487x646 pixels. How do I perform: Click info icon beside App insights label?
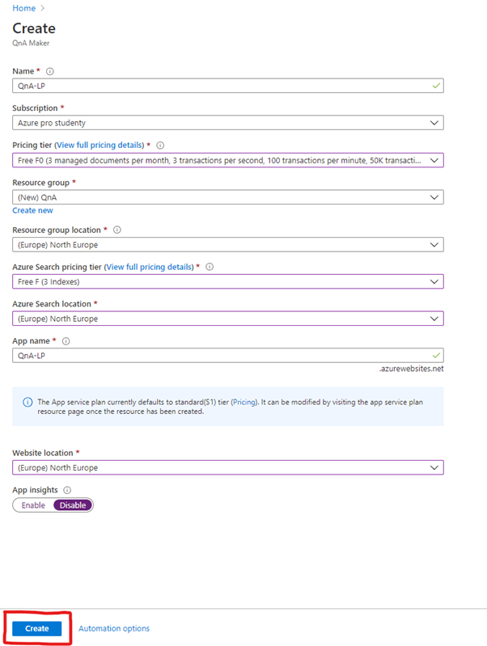(x=67, y=490)
